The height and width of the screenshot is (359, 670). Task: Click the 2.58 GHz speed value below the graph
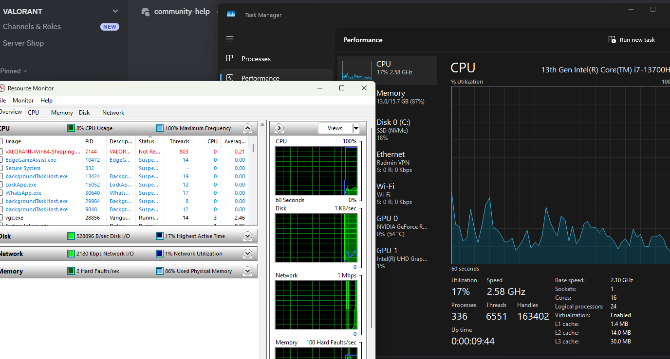[x=506, y=291]
